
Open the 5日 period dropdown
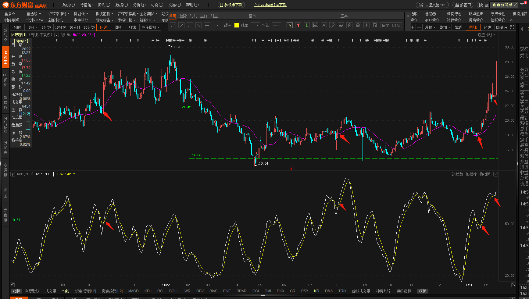coord(33,27)
